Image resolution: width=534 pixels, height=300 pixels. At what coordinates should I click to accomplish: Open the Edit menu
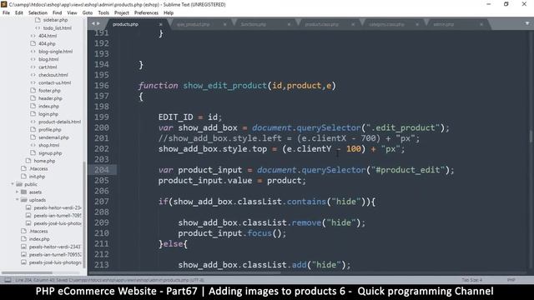tap(19, 13)
